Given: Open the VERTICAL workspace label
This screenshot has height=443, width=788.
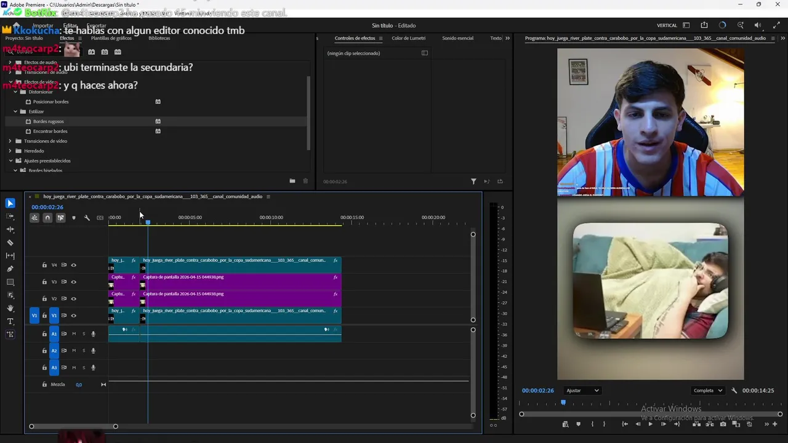Looking at the screenshot, I should 667,25.
